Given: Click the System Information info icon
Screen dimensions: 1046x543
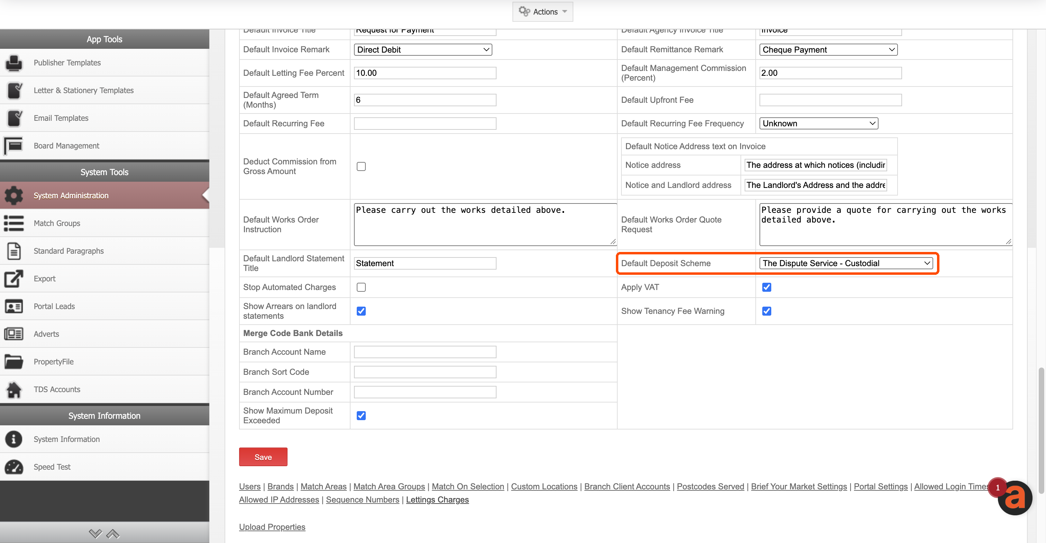Looking at the screenshot, I should (14, 440).
